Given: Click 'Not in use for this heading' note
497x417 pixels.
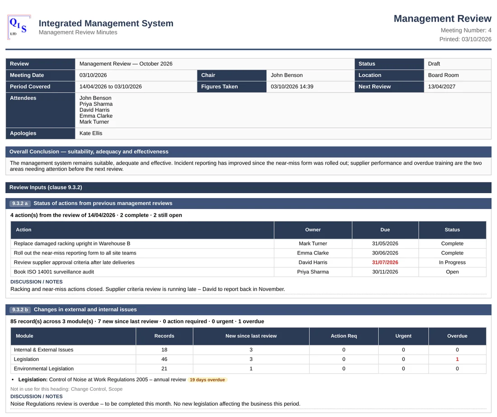Looking at the screenshot, I should tap(66, 389).
